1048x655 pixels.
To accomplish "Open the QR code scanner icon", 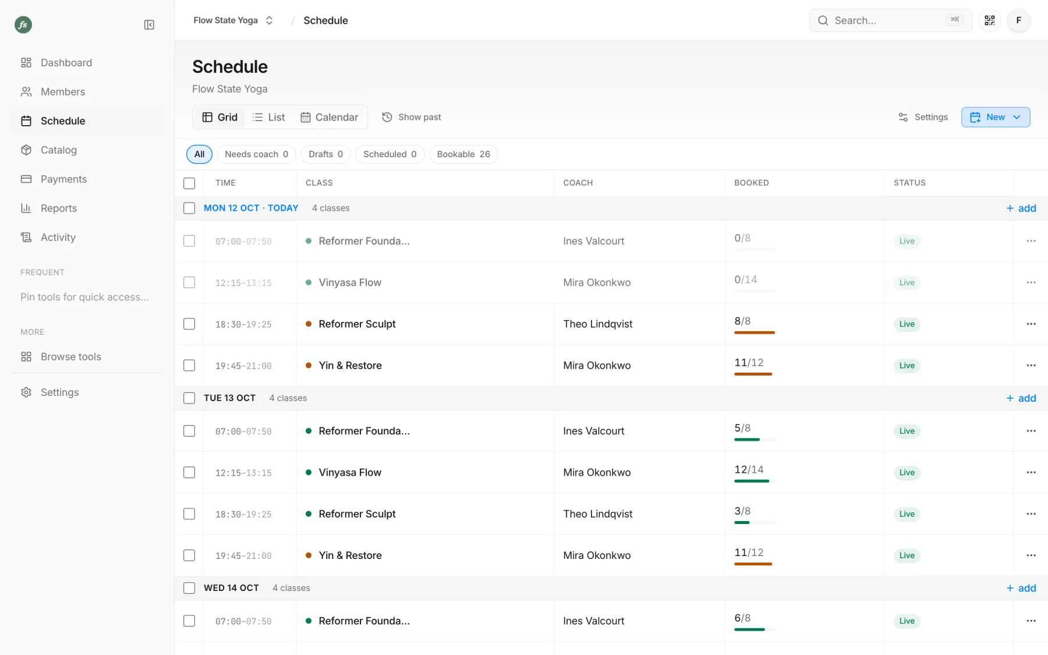I will [990, 20].
